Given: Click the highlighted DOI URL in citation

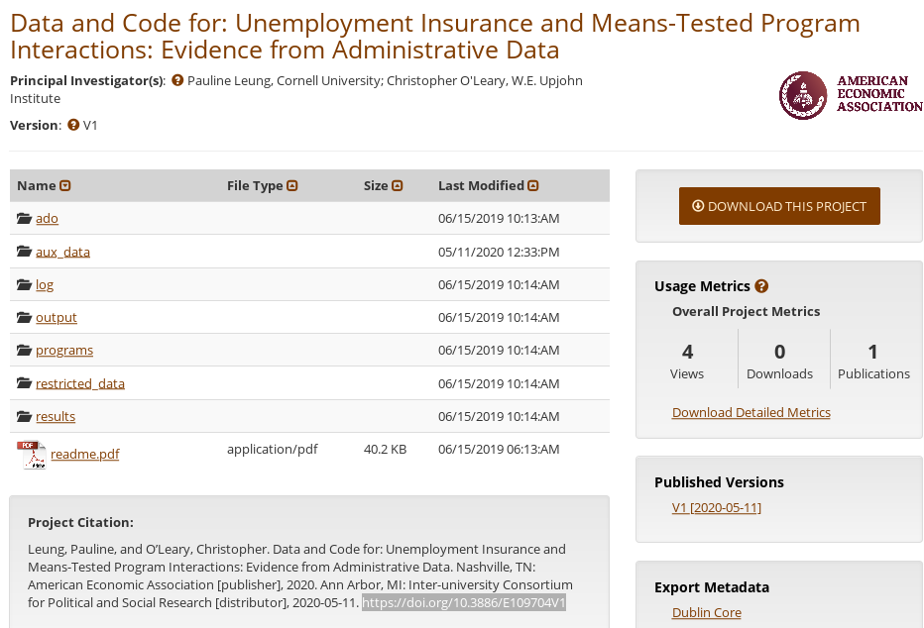Looking at the screenshot, I should click(x=463, y=602).
